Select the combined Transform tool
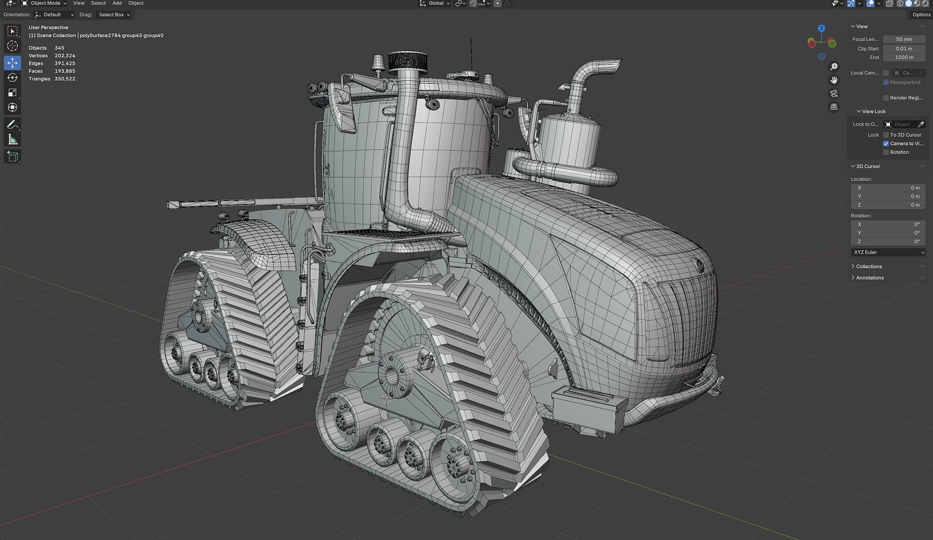933x540 pixels. pos(12,108)
